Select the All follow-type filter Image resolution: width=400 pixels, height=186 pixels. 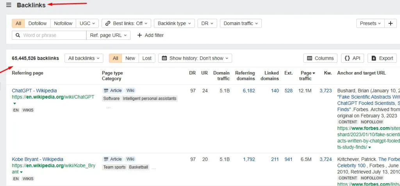18,23
